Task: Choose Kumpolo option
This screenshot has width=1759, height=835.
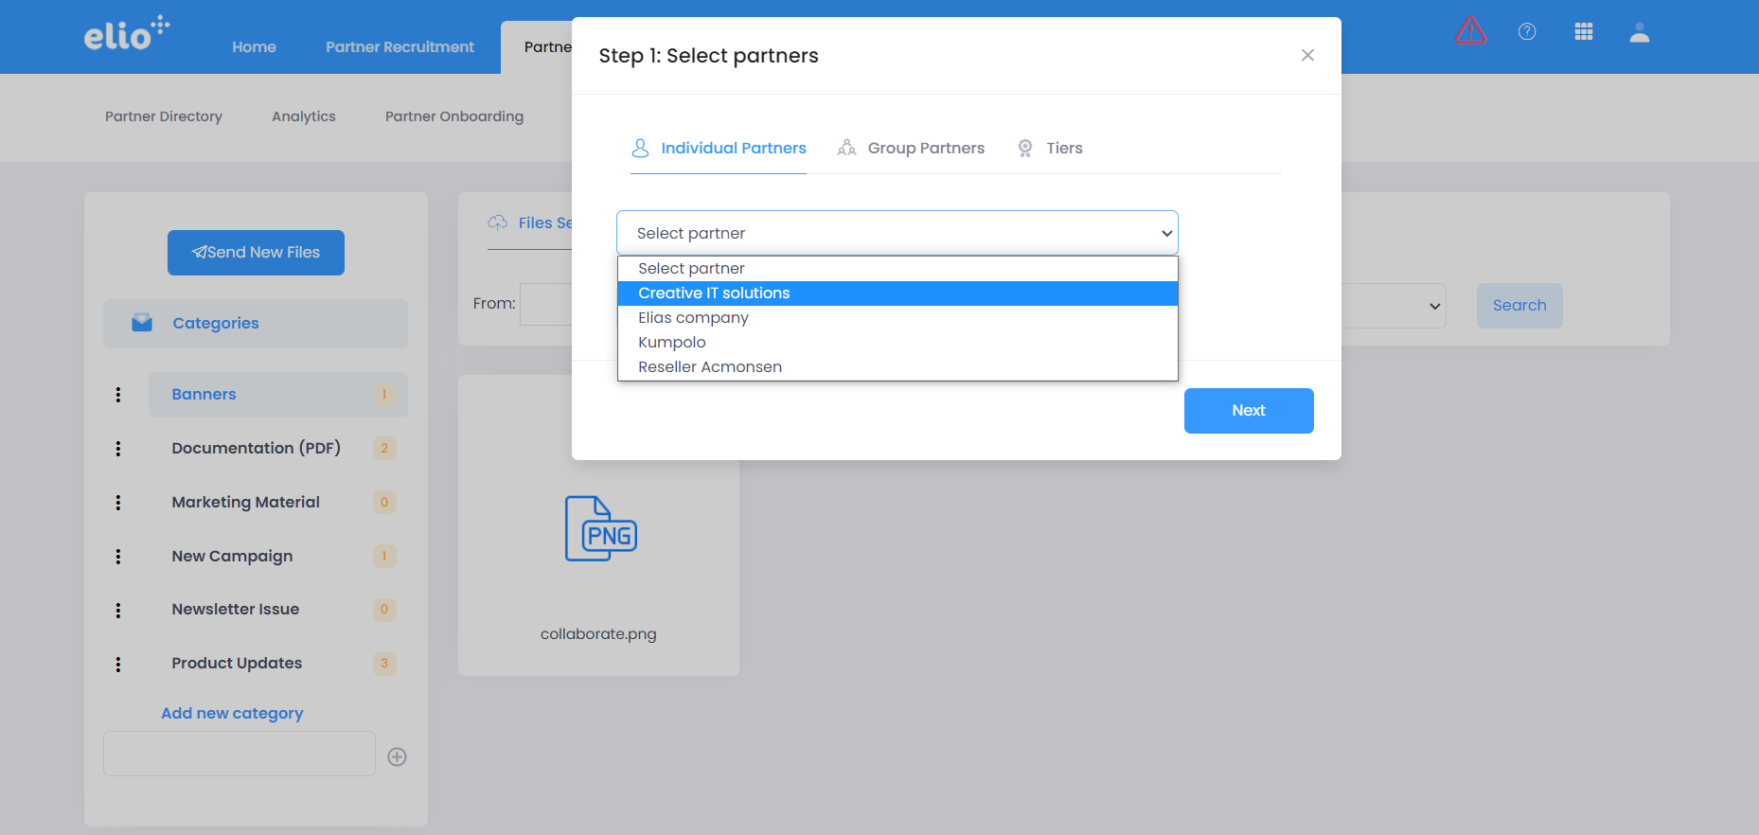Action: 897,343
